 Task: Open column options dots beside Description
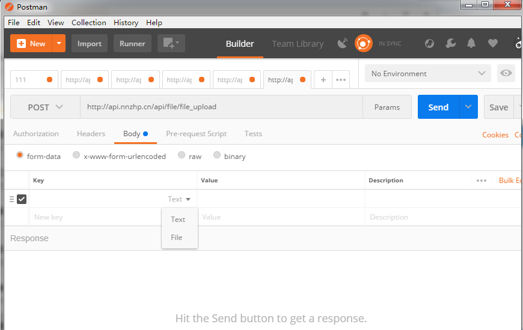[x=482, y=181]
